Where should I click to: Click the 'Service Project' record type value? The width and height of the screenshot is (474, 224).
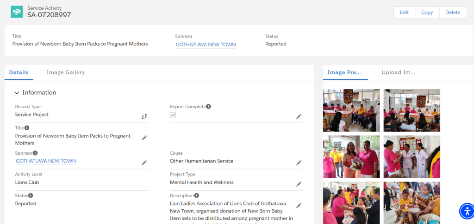tap(32, 115)
